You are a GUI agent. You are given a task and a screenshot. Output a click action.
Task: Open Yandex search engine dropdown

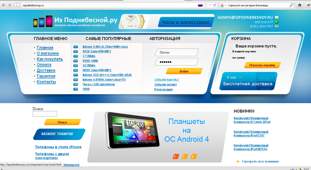click(x=224, y=5)
